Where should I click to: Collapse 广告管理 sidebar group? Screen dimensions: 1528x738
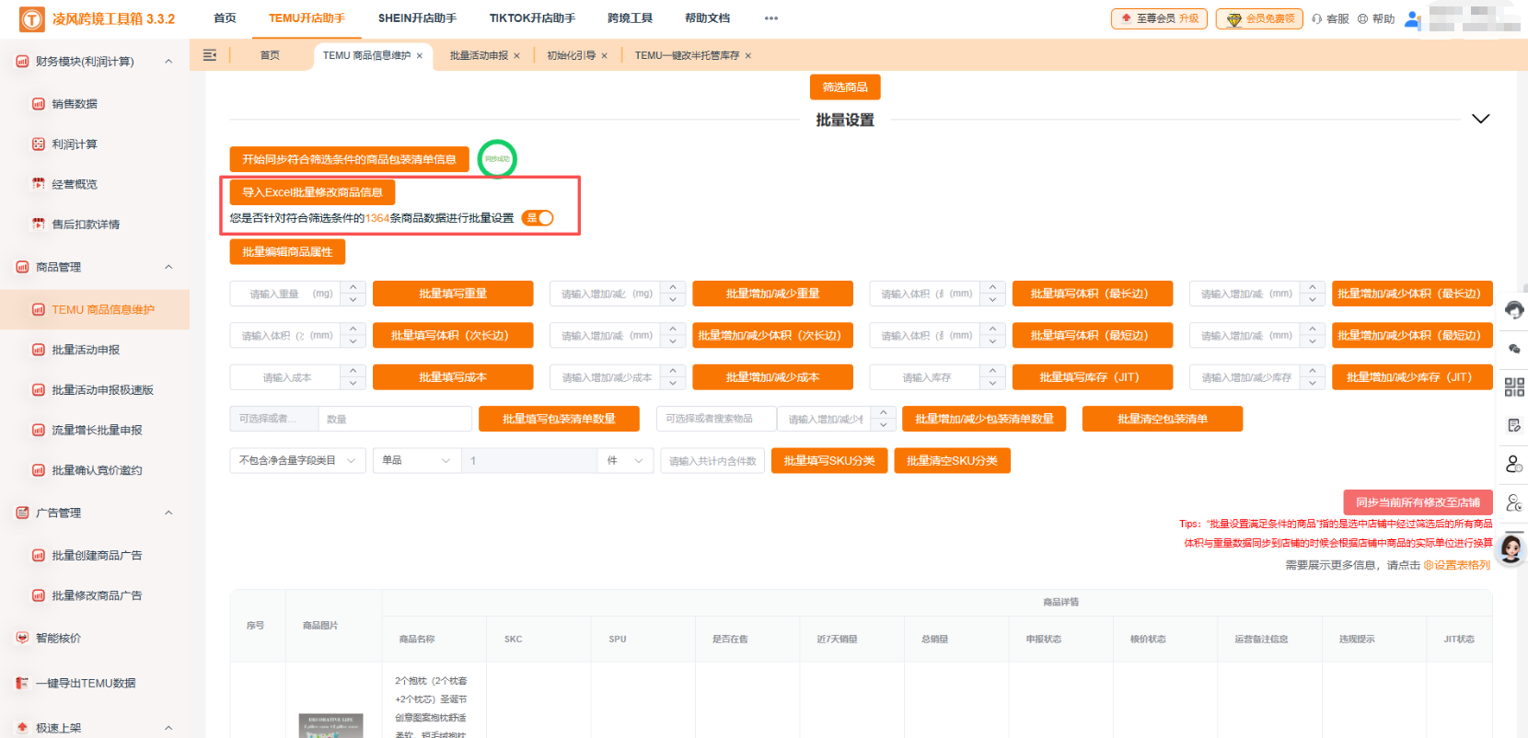pos(168,513)
